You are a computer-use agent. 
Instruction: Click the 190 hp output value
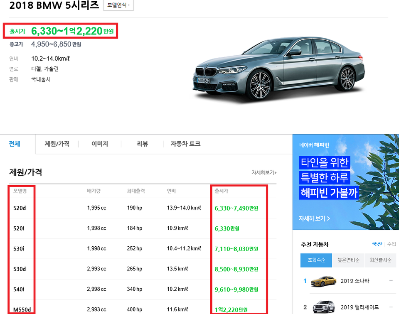135,208
